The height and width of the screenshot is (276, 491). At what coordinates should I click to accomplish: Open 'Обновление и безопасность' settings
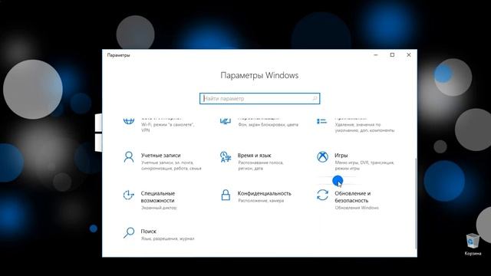[x=353, y=197]
